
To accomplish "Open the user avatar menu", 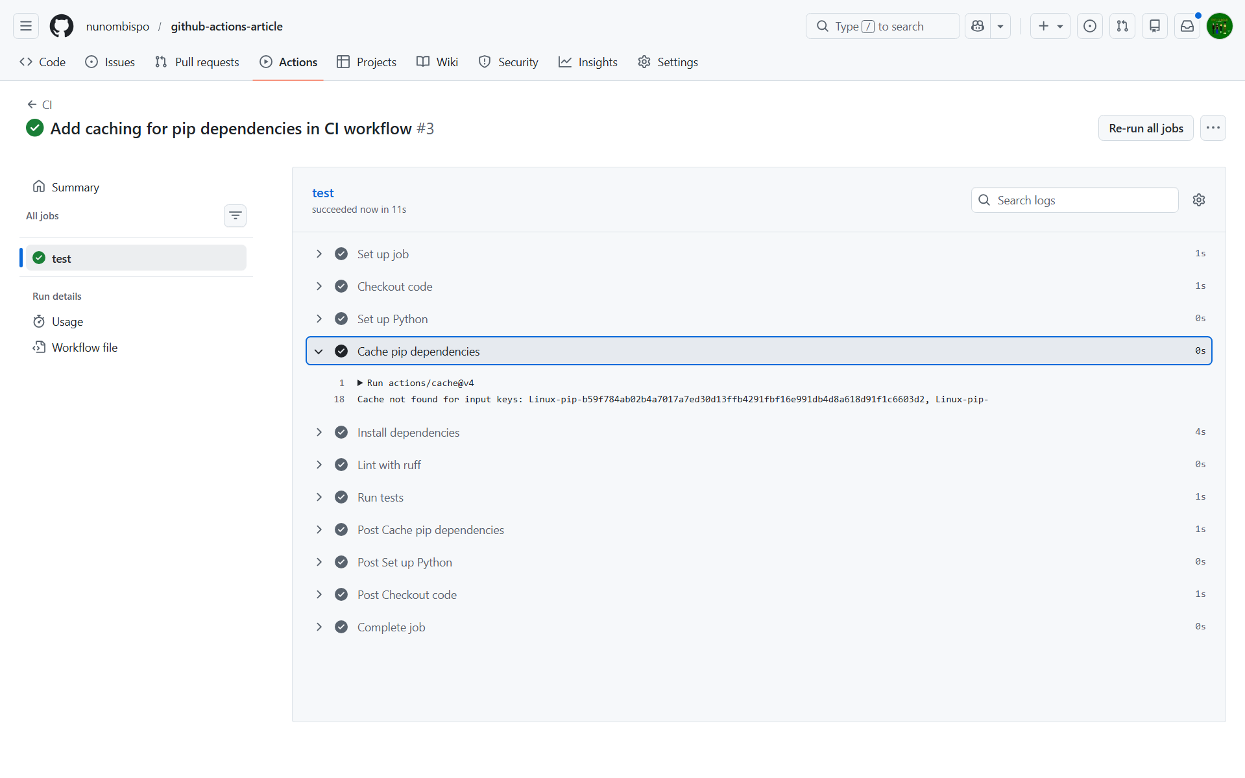I will (1219, 26).
